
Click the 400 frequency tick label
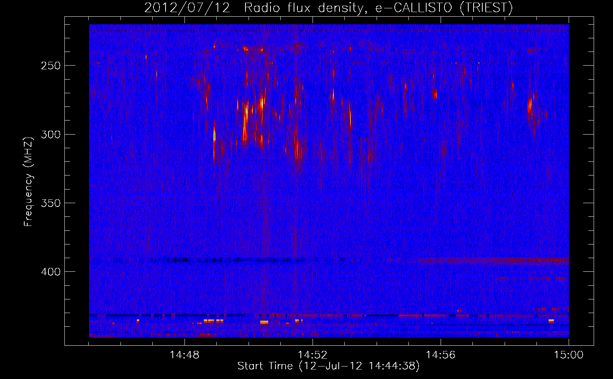click(x=51, y=272)
